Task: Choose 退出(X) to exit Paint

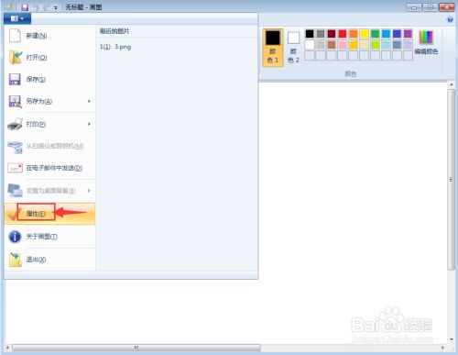Action: click(49, 260)
